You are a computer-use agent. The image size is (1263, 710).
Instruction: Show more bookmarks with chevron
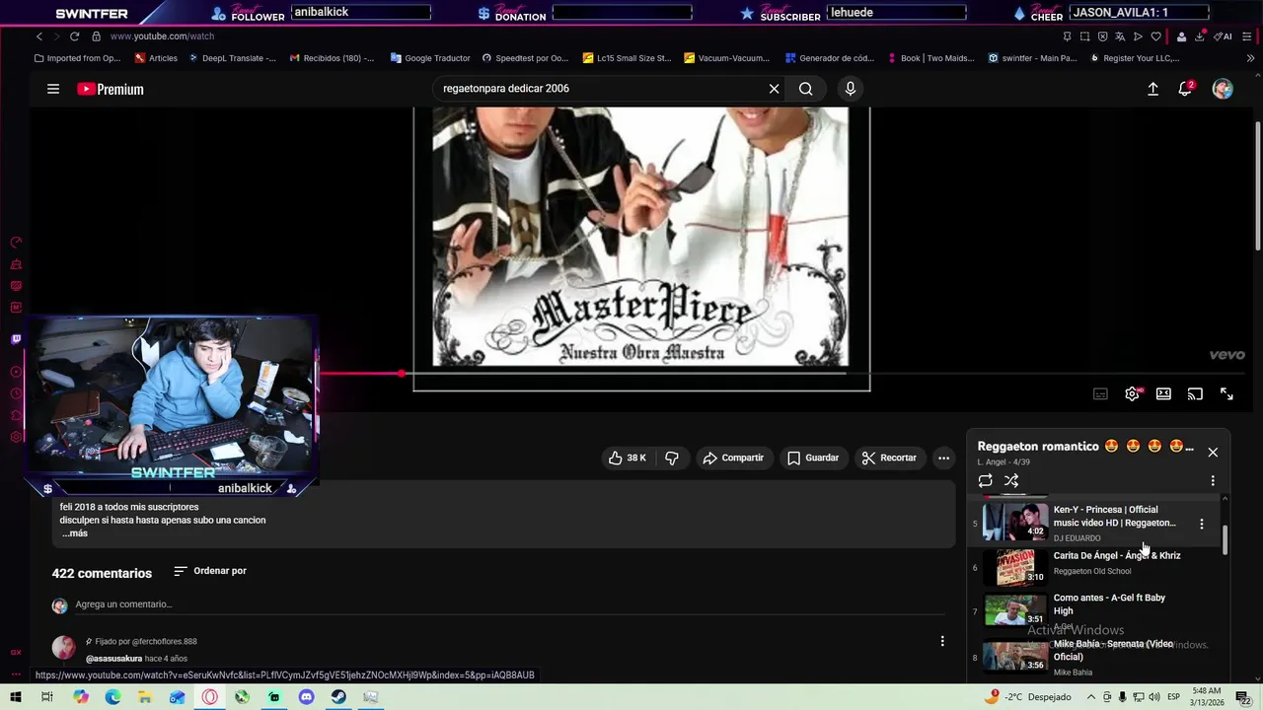pos(1250,58)
